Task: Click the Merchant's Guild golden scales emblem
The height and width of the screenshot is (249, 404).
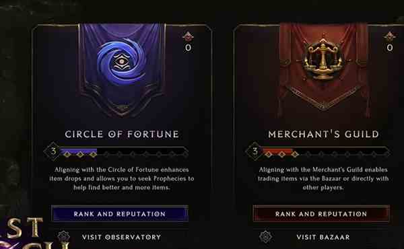Action: click(x=323, y=59)
